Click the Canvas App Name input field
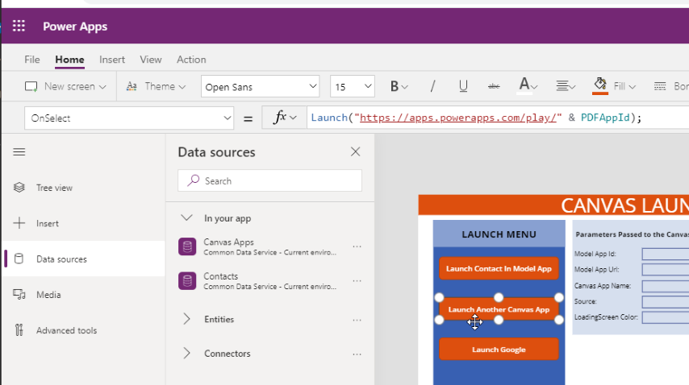The height and width of the screenshot is (385, 689). point(666,286)
